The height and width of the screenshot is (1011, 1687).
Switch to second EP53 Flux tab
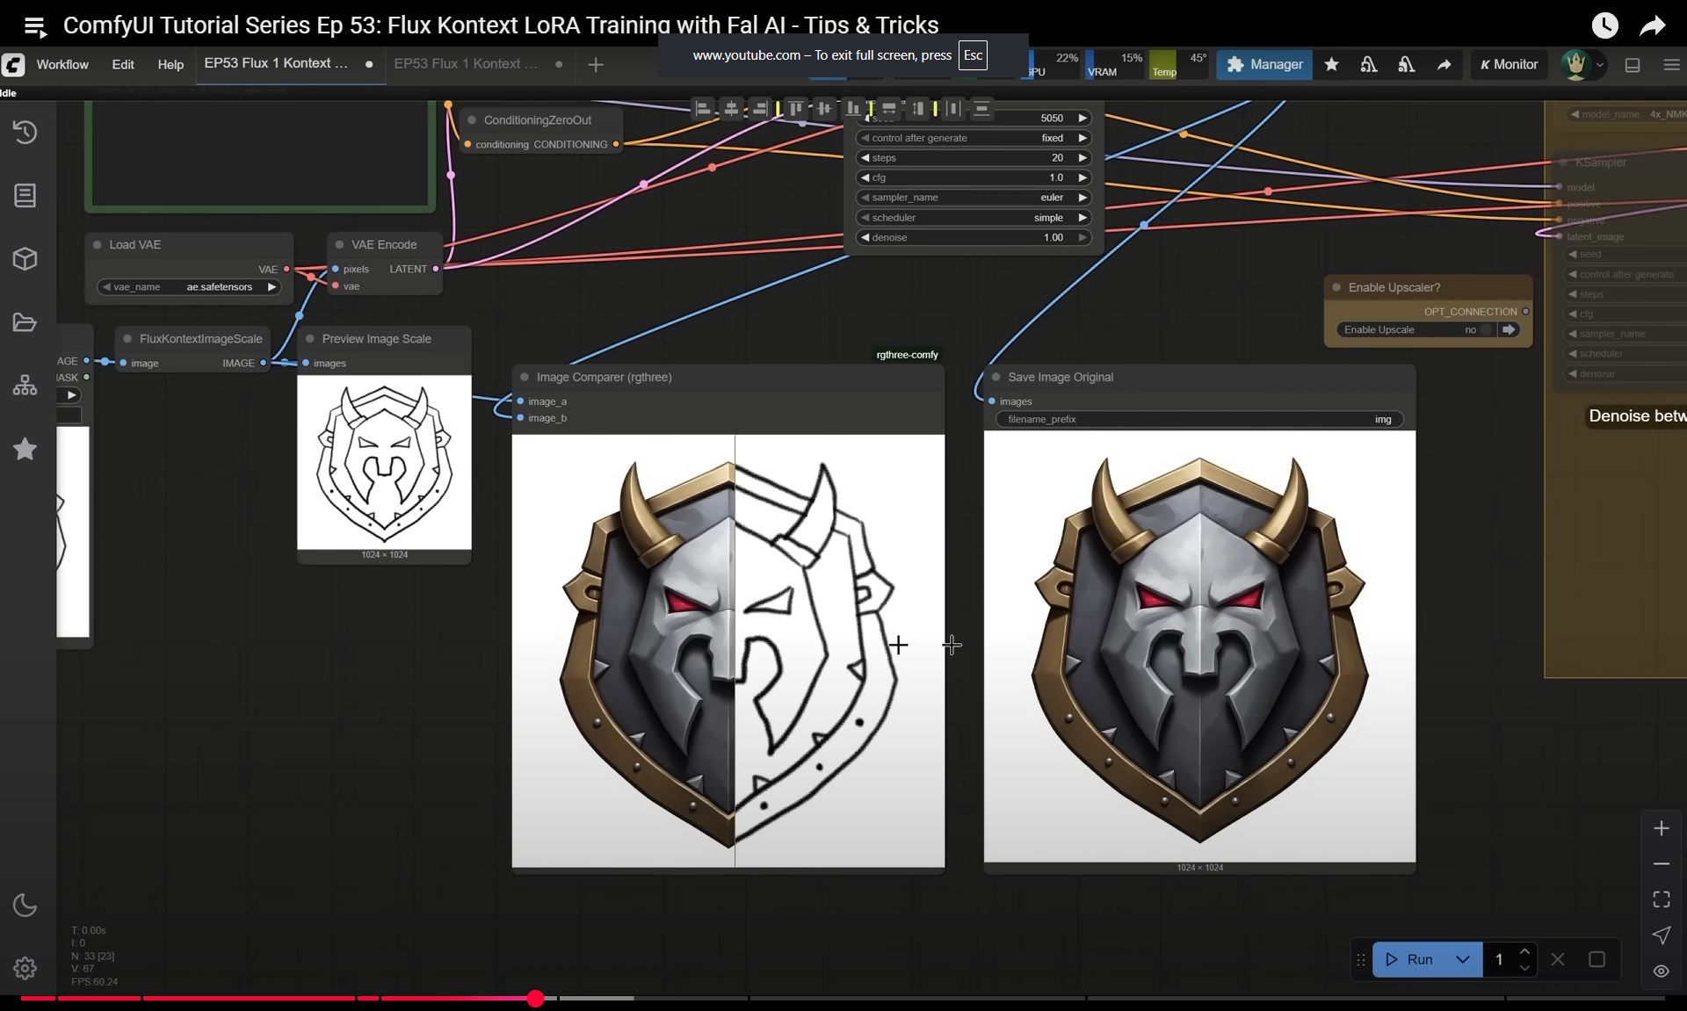click(x=466, y=64)
